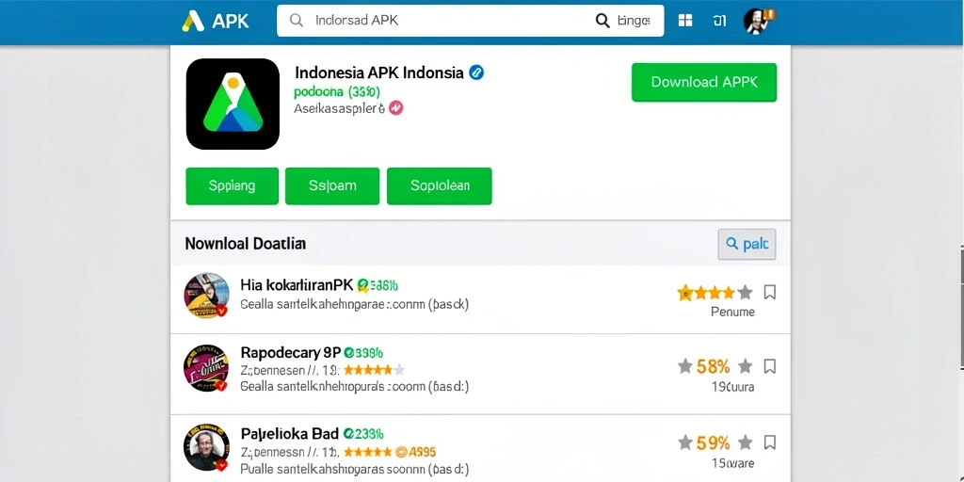
Task: Click the large Indonesia APK app icon
Action: [233, 104]
